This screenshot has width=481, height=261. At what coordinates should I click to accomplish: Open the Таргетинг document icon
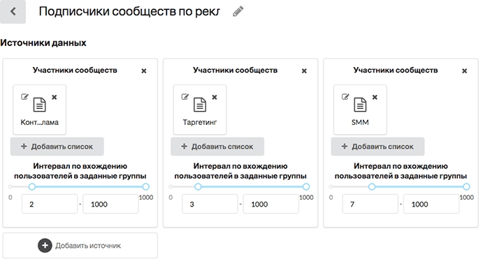[200, 105]
